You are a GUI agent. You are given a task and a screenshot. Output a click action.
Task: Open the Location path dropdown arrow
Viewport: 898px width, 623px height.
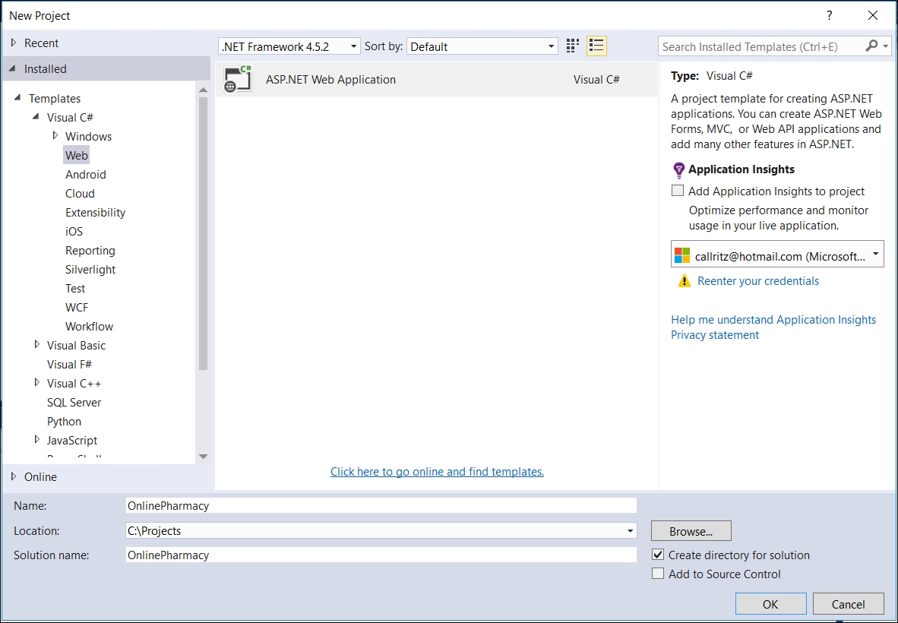pos(631,531)
